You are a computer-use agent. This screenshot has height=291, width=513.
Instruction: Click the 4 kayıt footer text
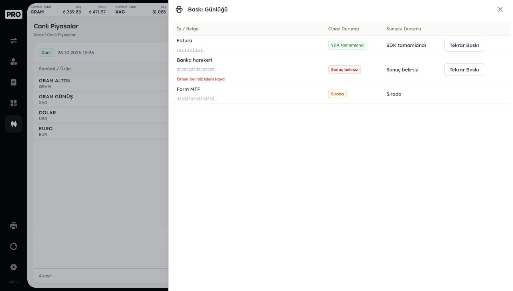(x=45, y=276)
